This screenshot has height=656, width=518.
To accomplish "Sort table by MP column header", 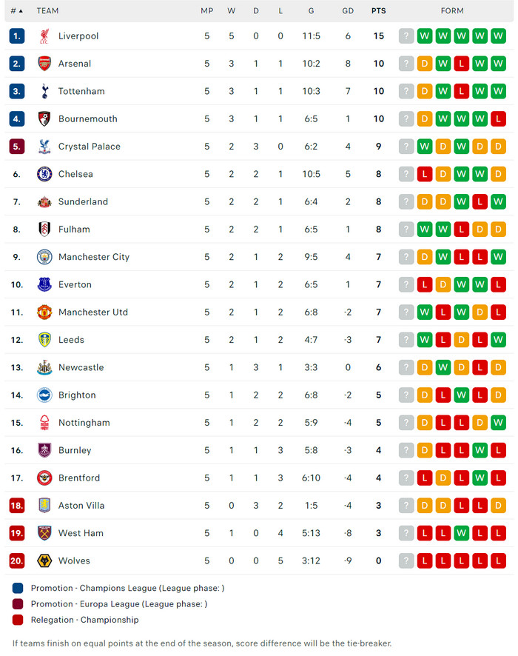I will 207,11.
